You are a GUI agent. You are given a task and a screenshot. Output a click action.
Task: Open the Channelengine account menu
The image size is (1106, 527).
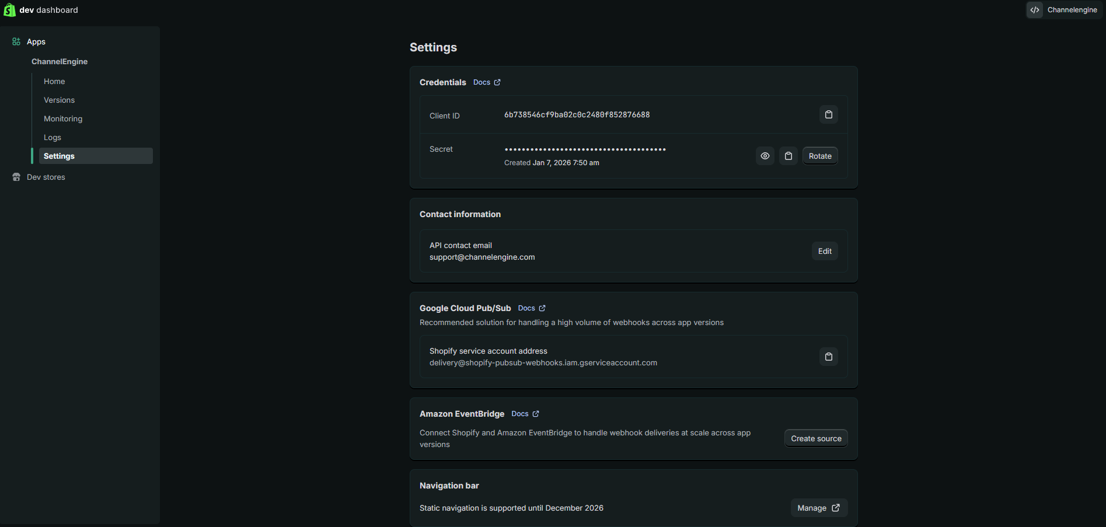point(1065,10)
